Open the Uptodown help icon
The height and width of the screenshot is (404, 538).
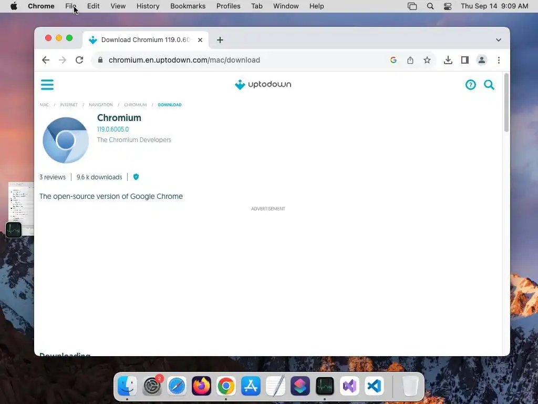click(470, 85)
